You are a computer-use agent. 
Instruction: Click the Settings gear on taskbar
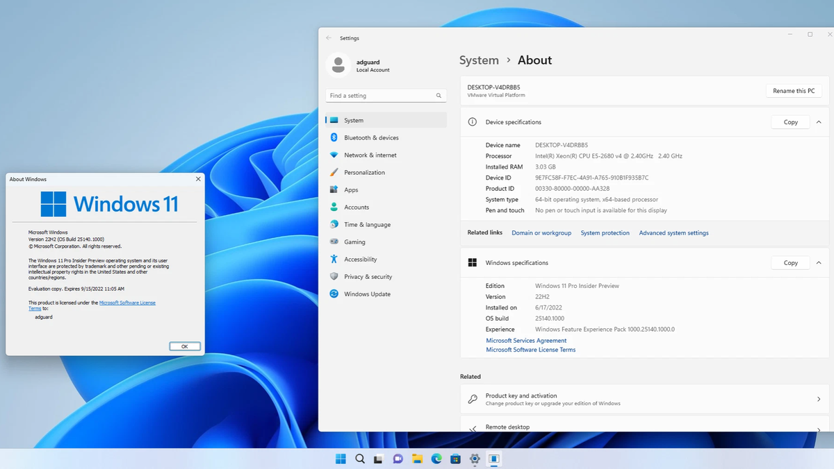pos(475,459)
